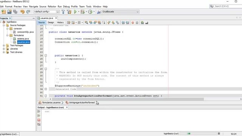Collapse the conexion package node
The image size is (242, 136).
7,29
